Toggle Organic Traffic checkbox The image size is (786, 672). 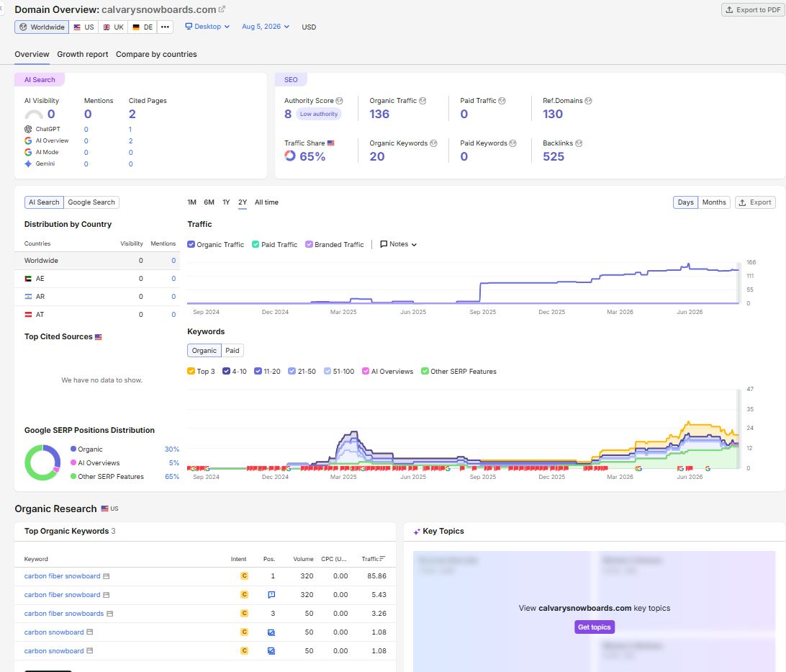pyautogui.click(x=191, y=244)
